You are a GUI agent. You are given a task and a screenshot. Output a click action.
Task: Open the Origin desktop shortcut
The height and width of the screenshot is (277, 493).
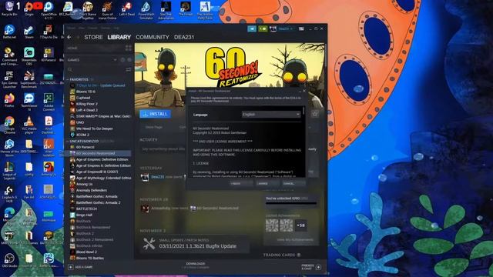point(29,8)
